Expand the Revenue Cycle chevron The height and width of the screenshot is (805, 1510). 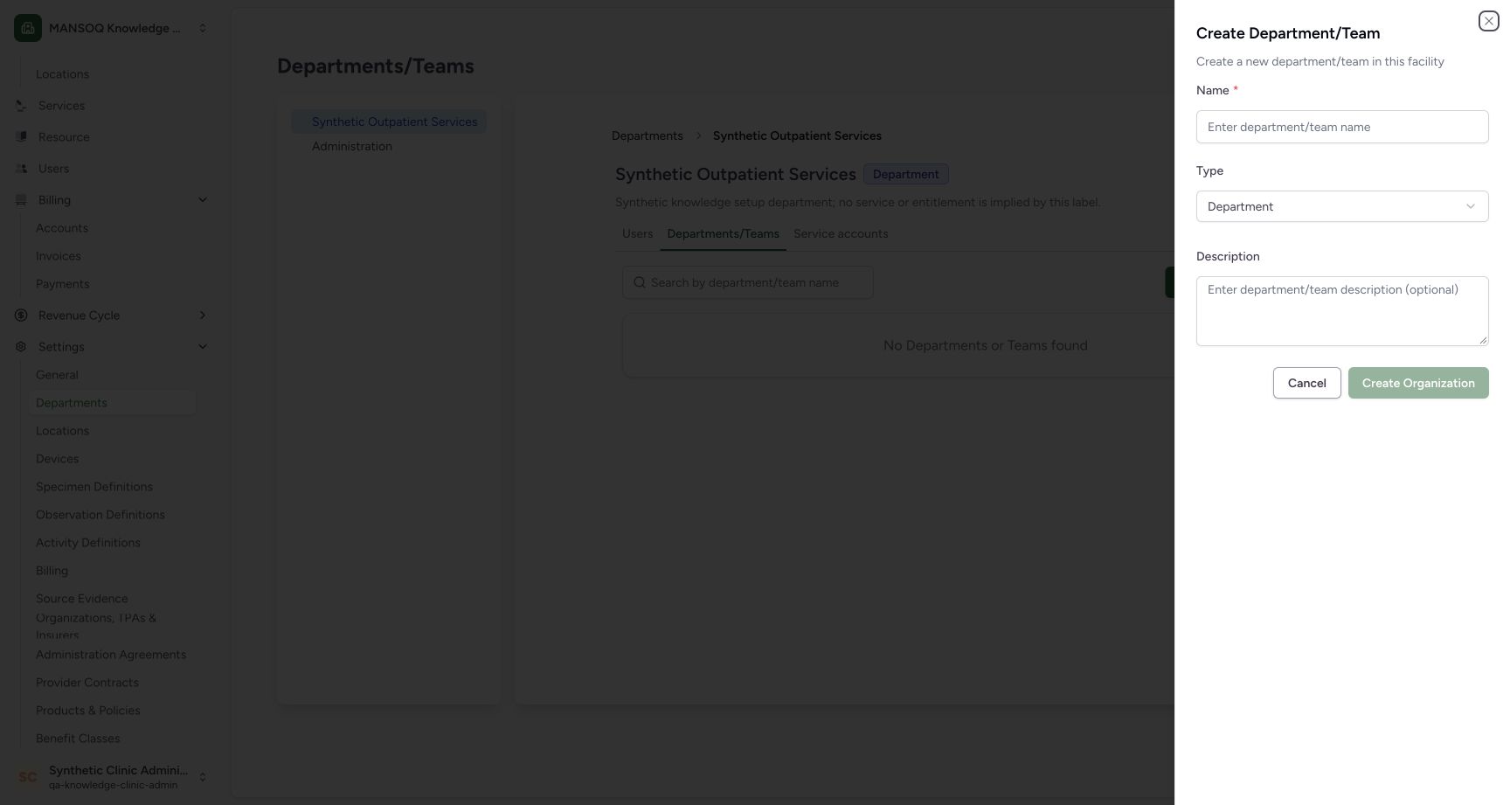point(203,316)
